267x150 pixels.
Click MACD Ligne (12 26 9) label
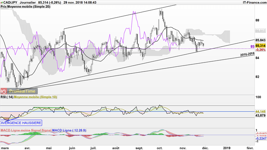point(69,130)
